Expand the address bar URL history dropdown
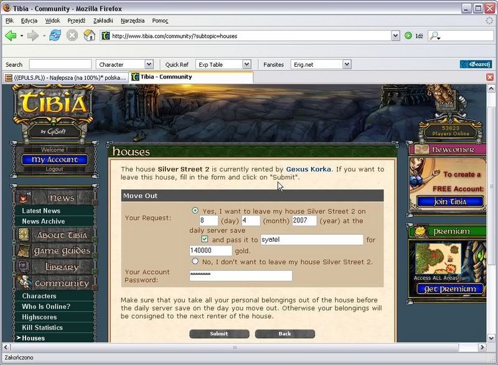 [395, 36]
